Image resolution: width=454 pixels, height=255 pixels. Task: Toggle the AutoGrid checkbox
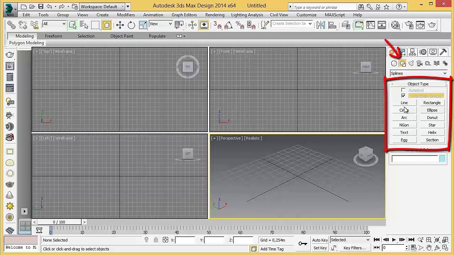pyautogui.click(x=403, y=91)
